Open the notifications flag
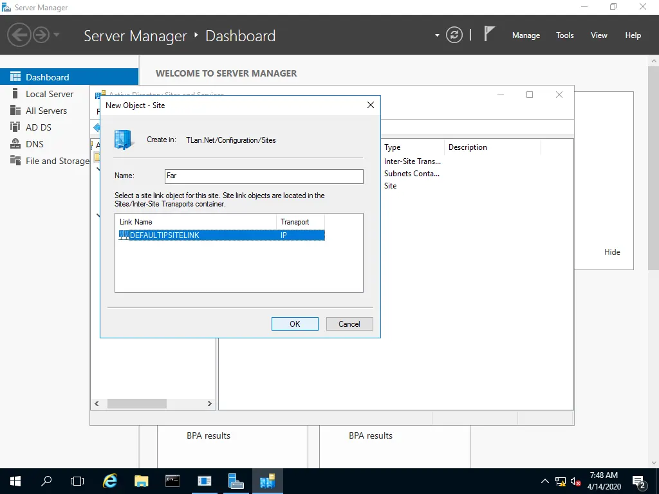This screenshot has width=659, height=494. pyautogui.click(x=489, y=34)
